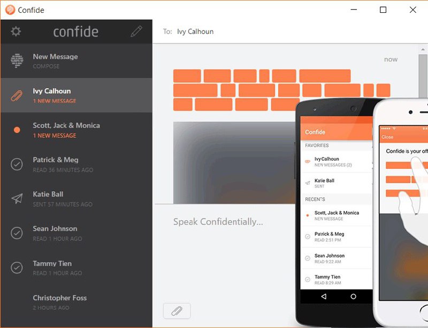
Task: Click the Confide logo in title bar
Action: point(10,10)
